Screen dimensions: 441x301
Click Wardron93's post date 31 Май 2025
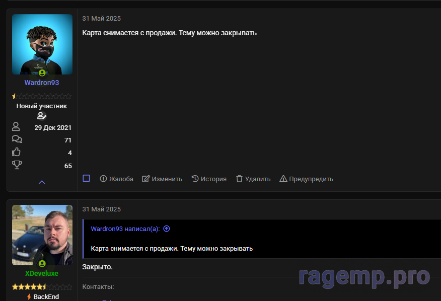click(x=102, y=19)
